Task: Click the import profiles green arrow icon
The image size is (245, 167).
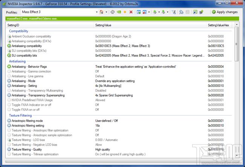Action: pos(163,12)
